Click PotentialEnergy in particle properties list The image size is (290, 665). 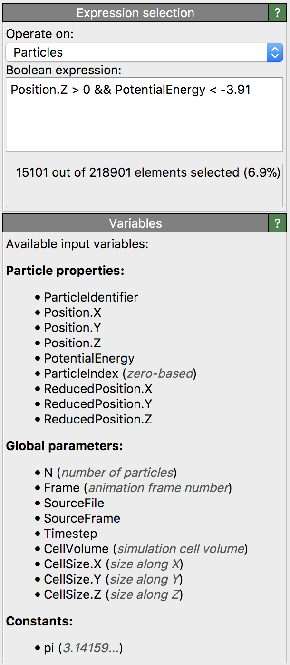pos(89,358)
